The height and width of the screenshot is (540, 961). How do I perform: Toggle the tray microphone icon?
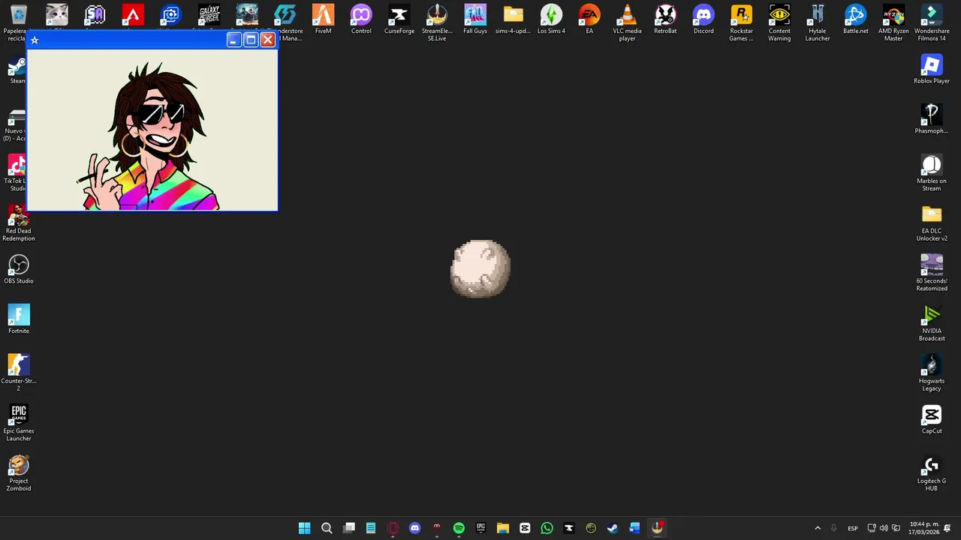pyautogui.click(x=833, y=528)
